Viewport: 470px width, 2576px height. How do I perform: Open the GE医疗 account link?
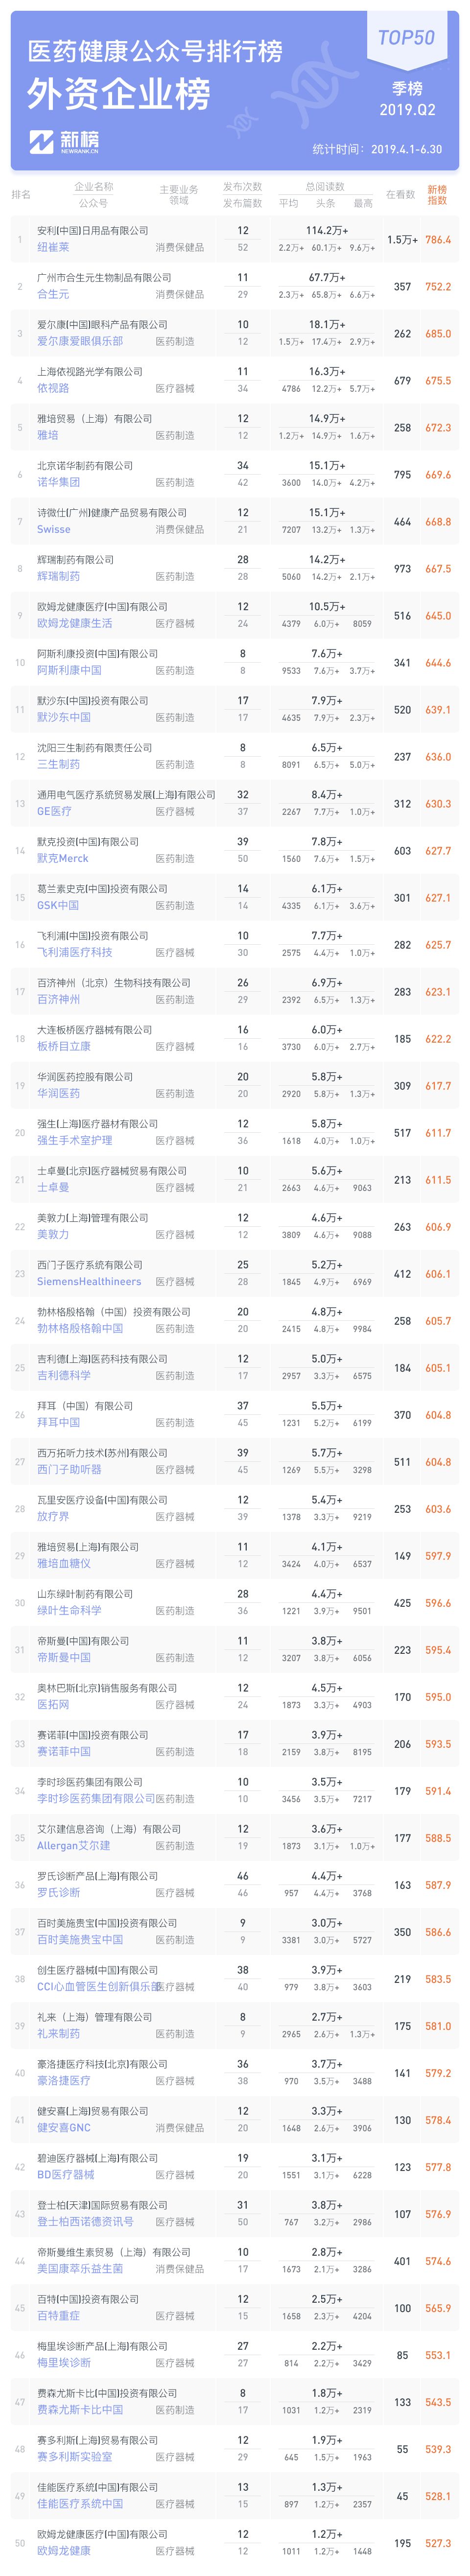pos(54,811)
